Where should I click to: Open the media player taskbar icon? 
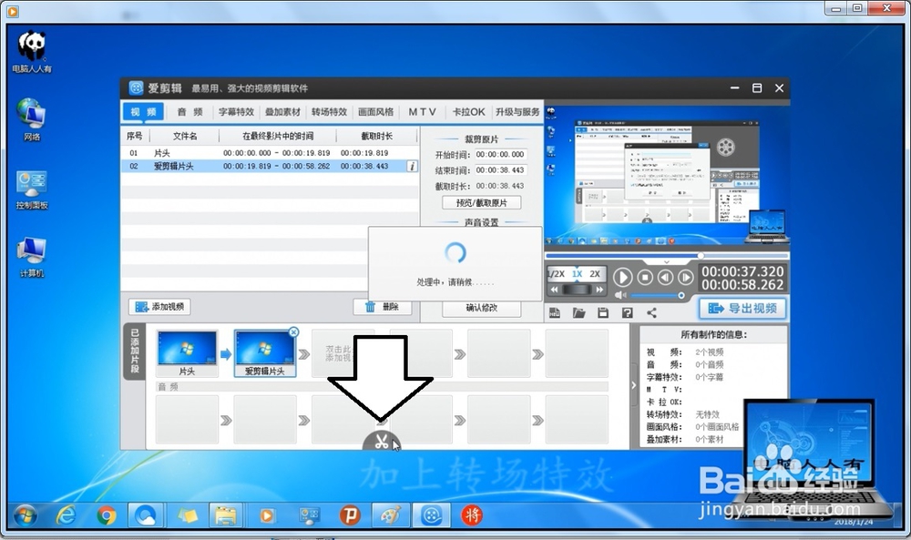(267, 515)
